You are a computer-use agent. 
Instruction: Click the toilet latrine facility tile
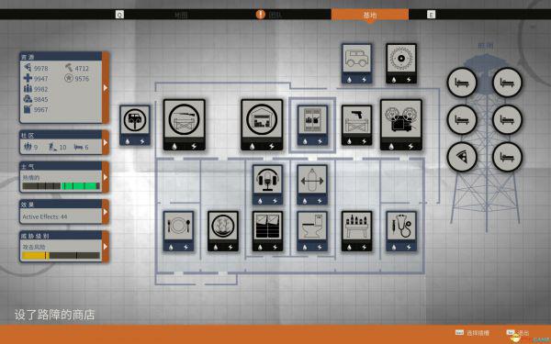point(312,231)
